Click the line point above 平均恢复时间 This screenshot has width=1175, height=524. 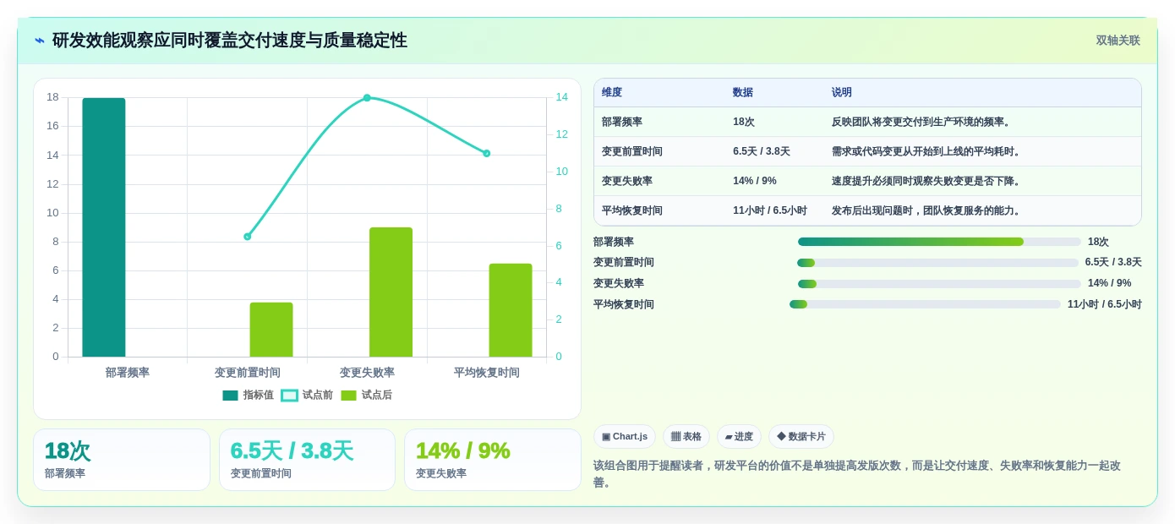(x=487, y=153)
